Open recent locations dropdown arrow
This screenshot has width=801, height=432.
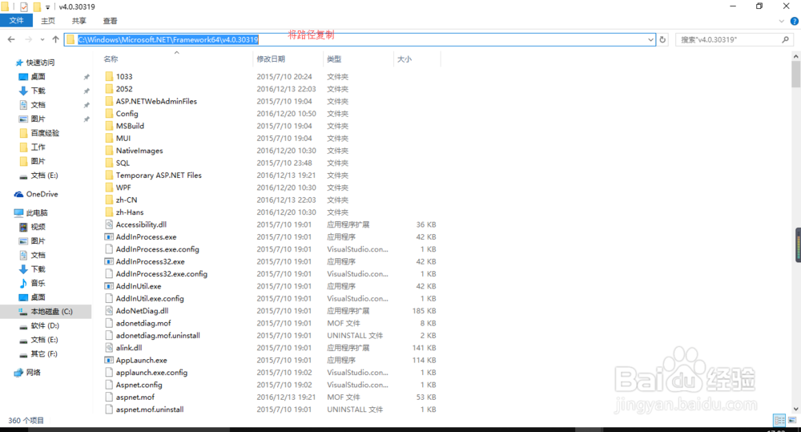coord(42,39)
